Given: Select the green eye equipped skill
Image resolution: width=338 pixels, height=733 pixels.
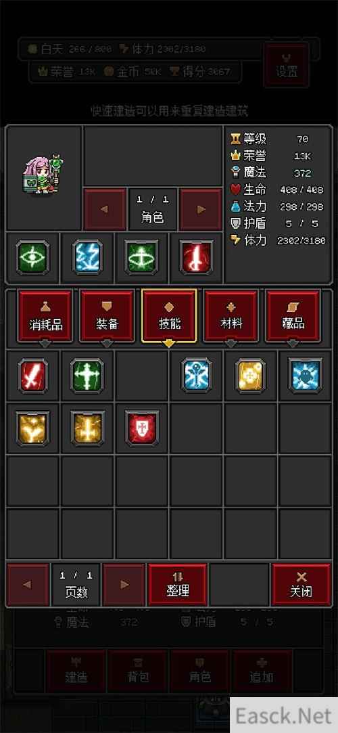Looking at the screenshot, I should point(32,258).
